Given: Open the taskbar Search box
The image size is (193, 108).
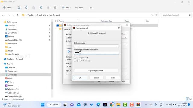Looking at the screenshot, I should click(x=54, y=105).
